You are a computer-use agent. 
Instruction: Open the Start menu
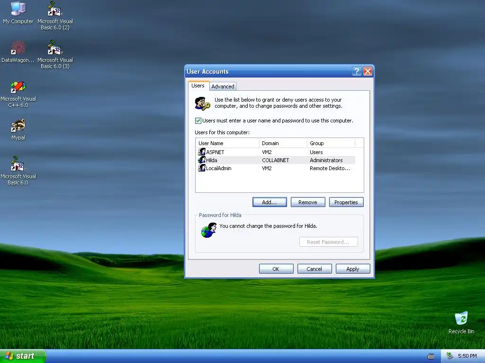pyautogui.click(x=22, y=356)
